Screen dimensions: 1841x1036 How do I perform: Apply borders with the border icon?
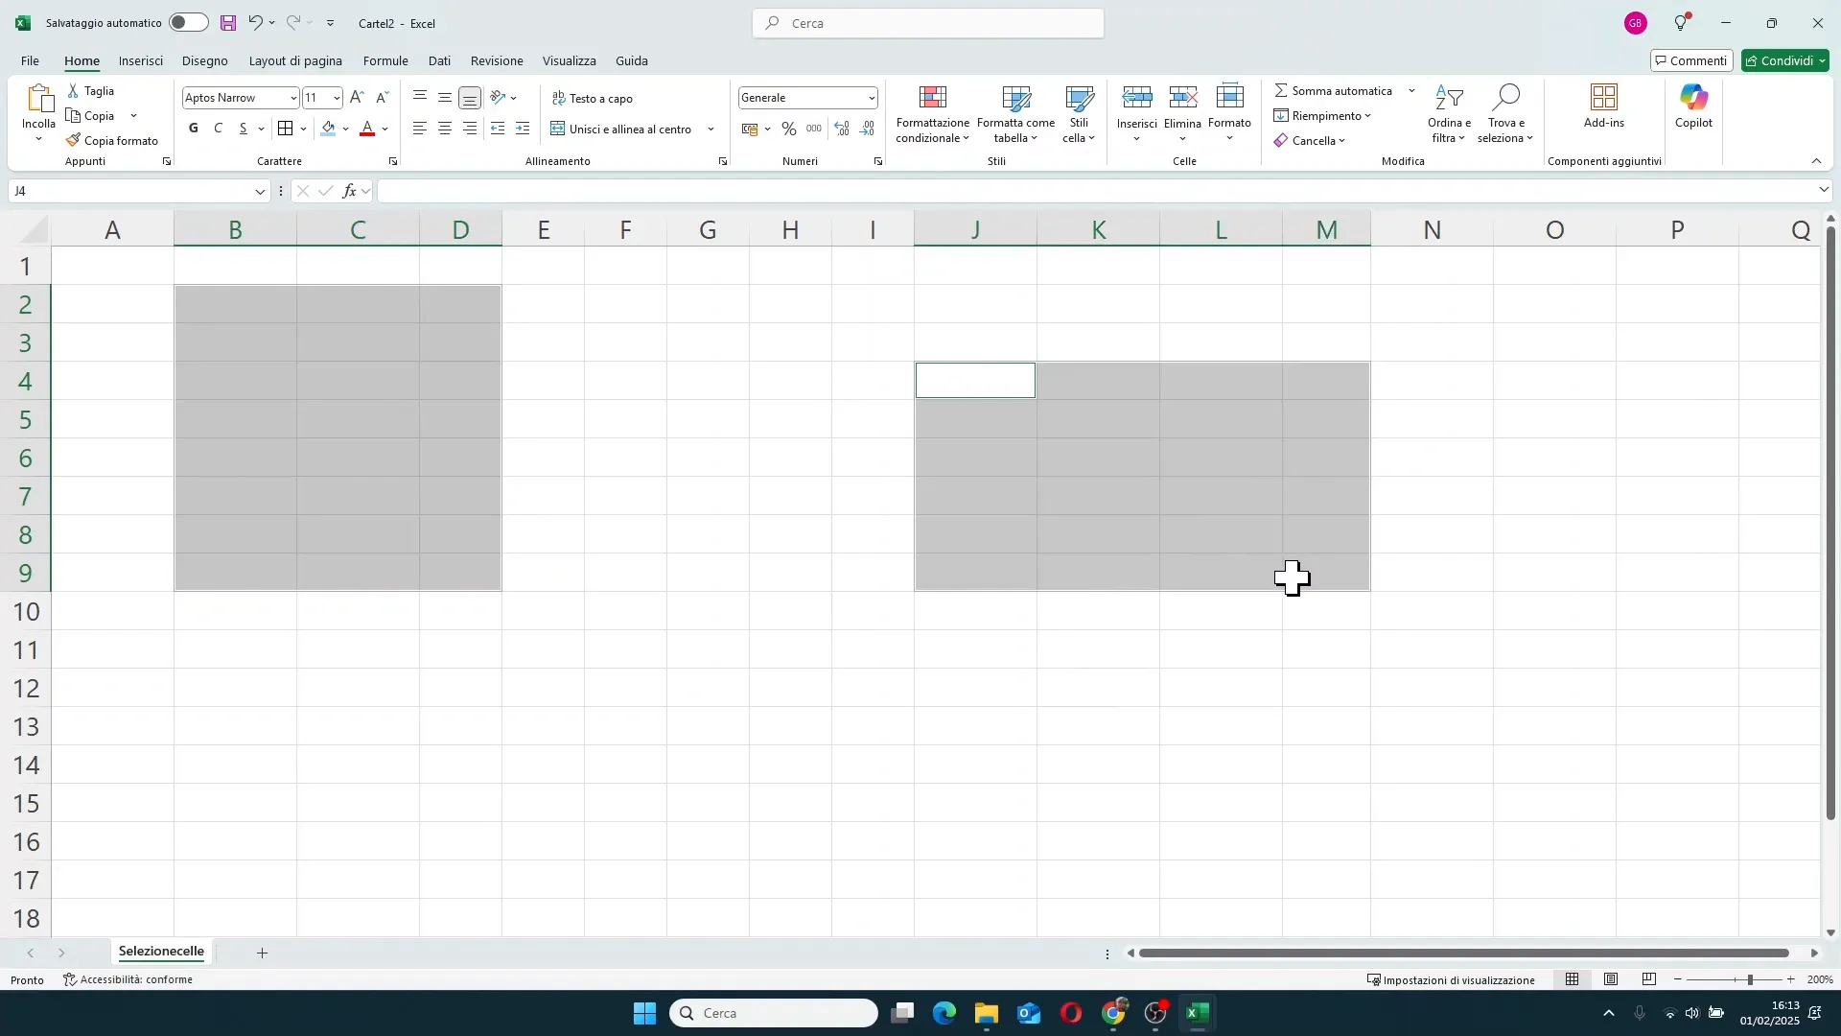tap(286, 129)
